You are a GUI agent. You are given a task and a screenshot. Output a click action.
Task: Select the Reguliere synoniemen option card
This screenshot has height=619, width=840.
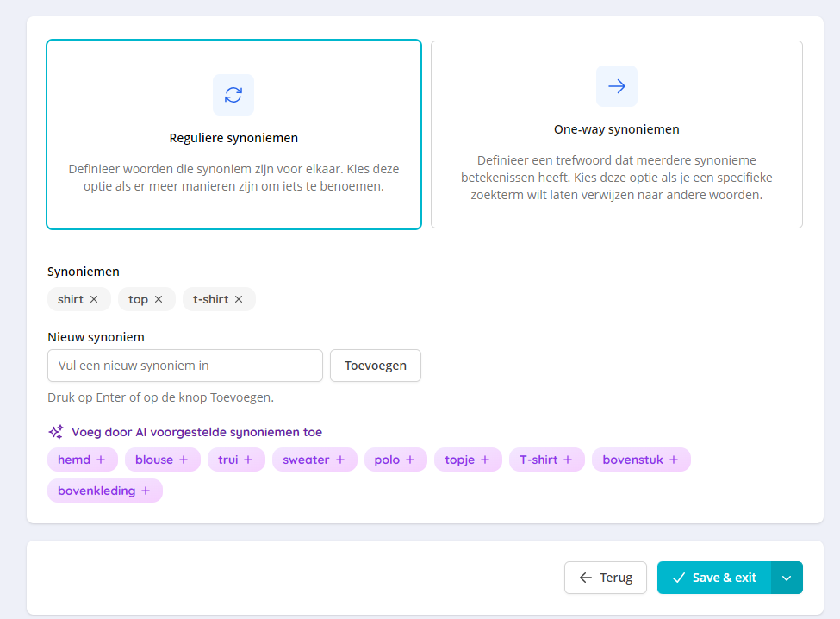(x=233, y=134)
